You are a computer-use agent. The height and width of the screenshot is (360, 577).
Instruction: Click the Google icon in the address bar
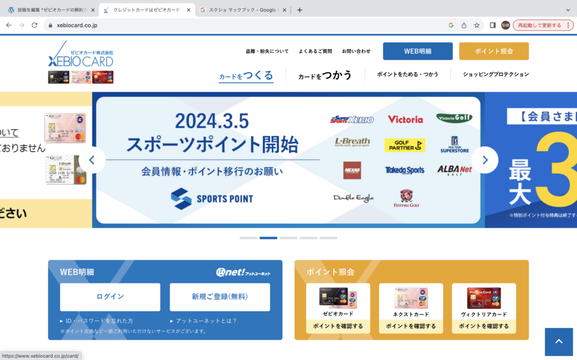[451, 25]
